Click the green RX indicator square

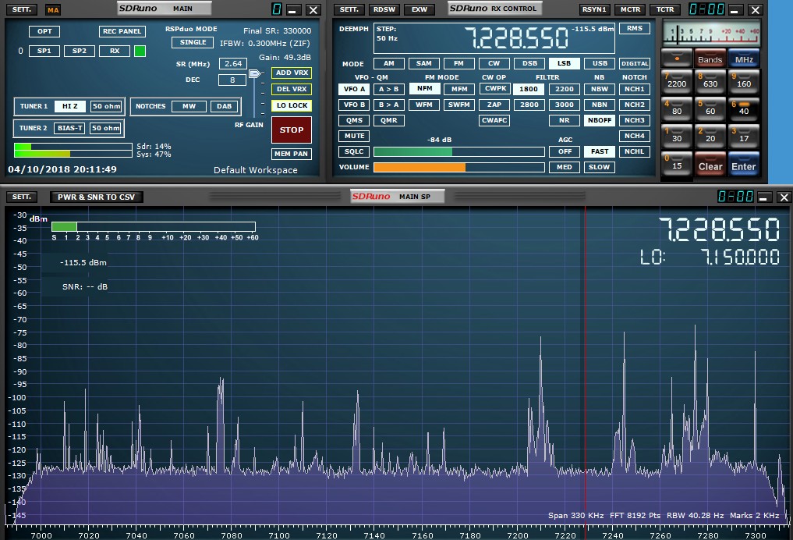pyautogui.click(x=140, y=52)
